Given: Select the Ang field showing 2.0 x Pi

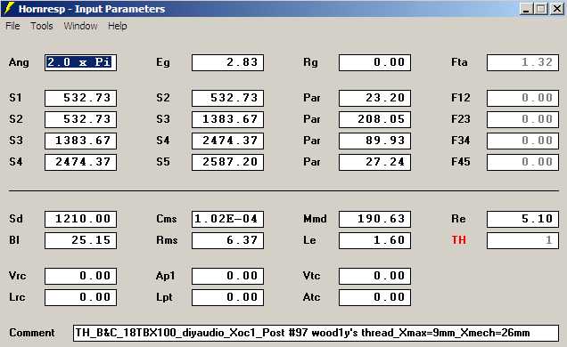Looking at the screenshot, I should (80, 62).
